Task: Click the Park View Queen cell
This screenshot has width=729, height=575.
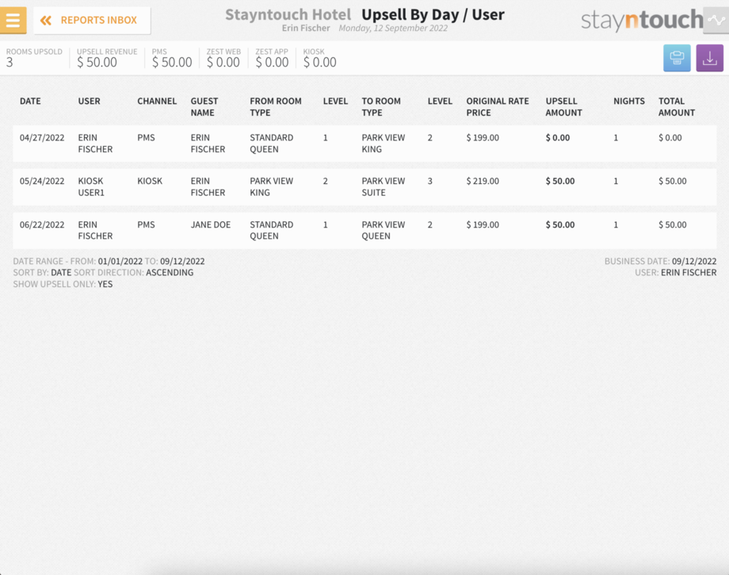Action: [x=384, y=230]
